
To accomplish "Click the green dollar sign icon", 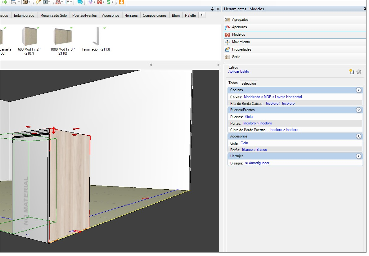I will (109, 2).
